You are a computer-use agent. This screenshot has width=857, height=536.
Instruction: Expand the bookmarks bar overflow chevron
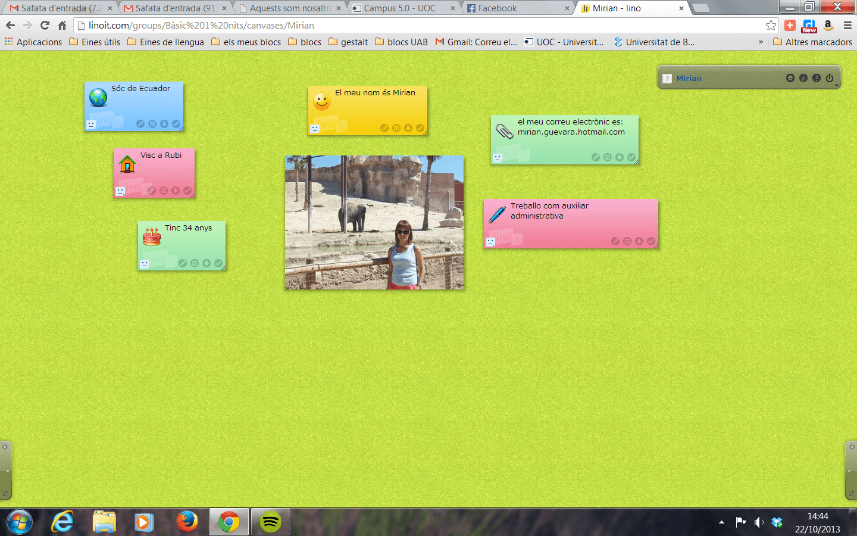tap(761, 42)
